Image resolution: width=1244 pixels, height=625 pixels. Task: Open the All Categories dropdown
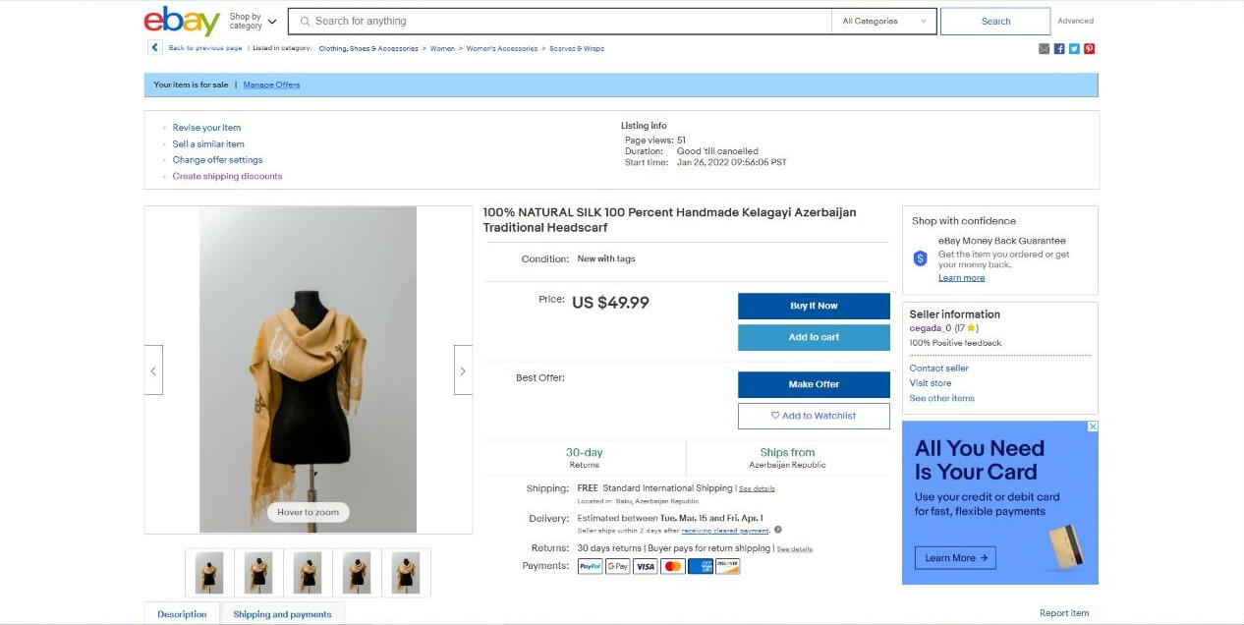tap(883, 21)
